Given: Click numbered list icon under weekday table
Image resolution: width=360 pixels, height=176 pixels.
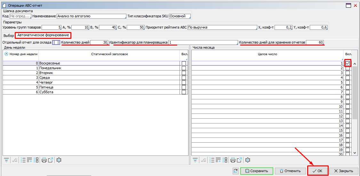Looking at the screenshot, I should [x=23, y=160].
